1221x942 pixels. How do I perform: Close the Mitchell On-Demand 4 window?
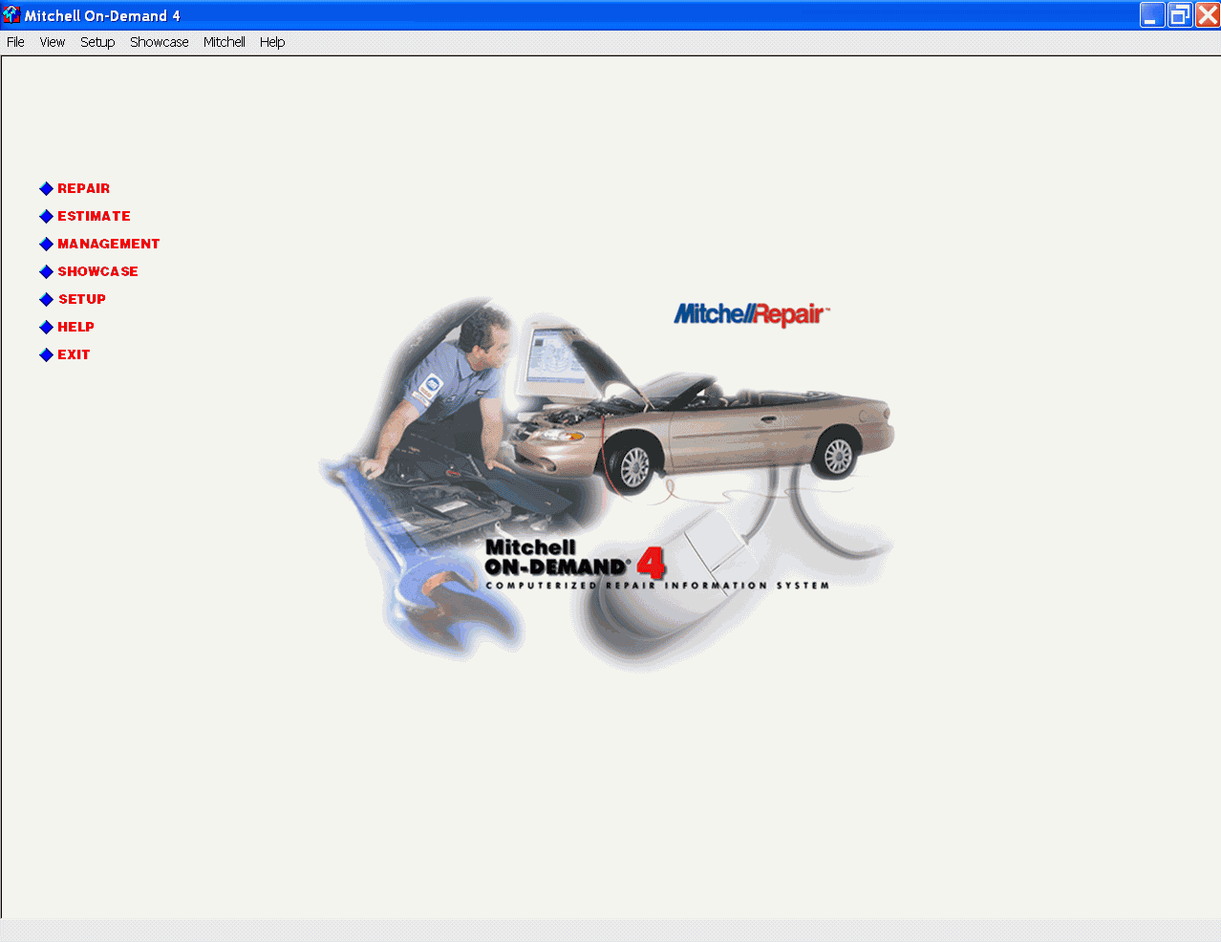pos(1208,15)
